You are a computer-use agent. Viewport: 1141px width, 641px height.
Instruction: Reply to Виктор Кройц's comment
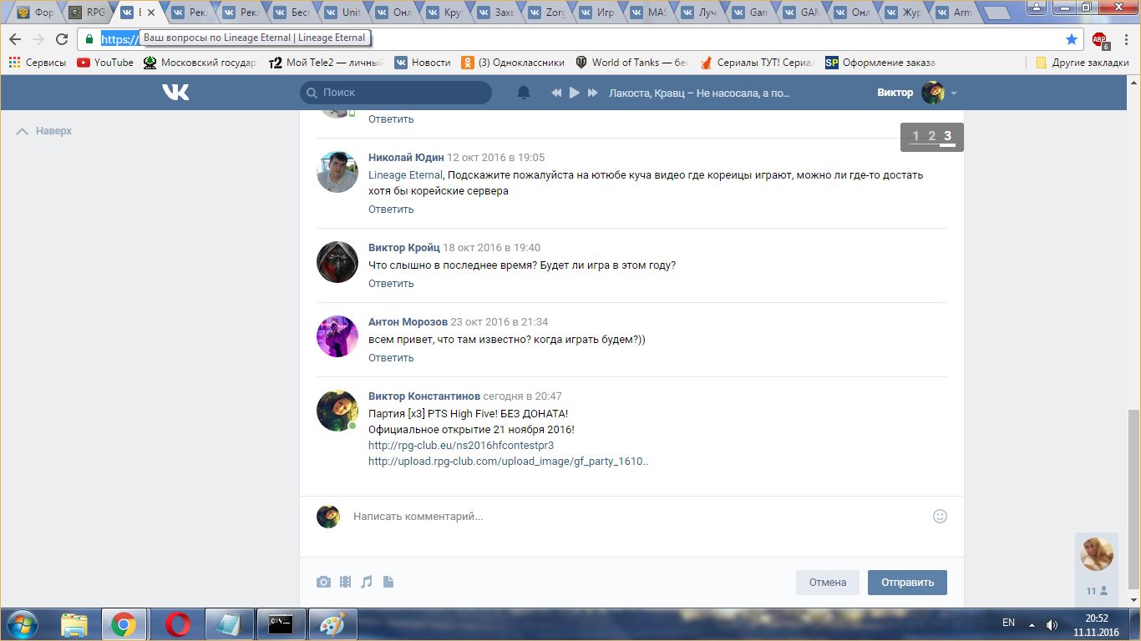pyautogui.click(x=391, y=284)
